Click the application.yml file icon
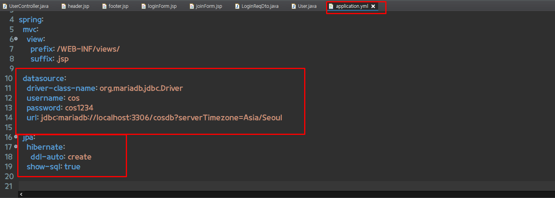The image size is (555, 198). point(331,6)
